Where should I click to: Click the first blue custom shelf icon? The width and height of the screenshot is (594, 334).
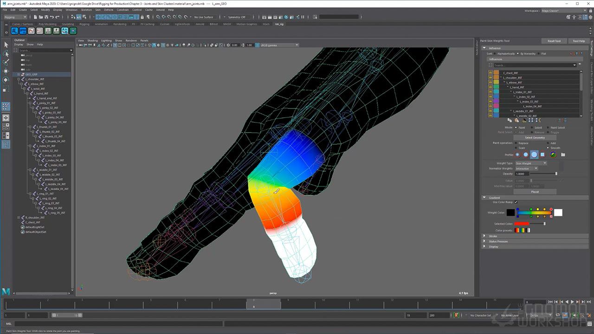[14, 31]
